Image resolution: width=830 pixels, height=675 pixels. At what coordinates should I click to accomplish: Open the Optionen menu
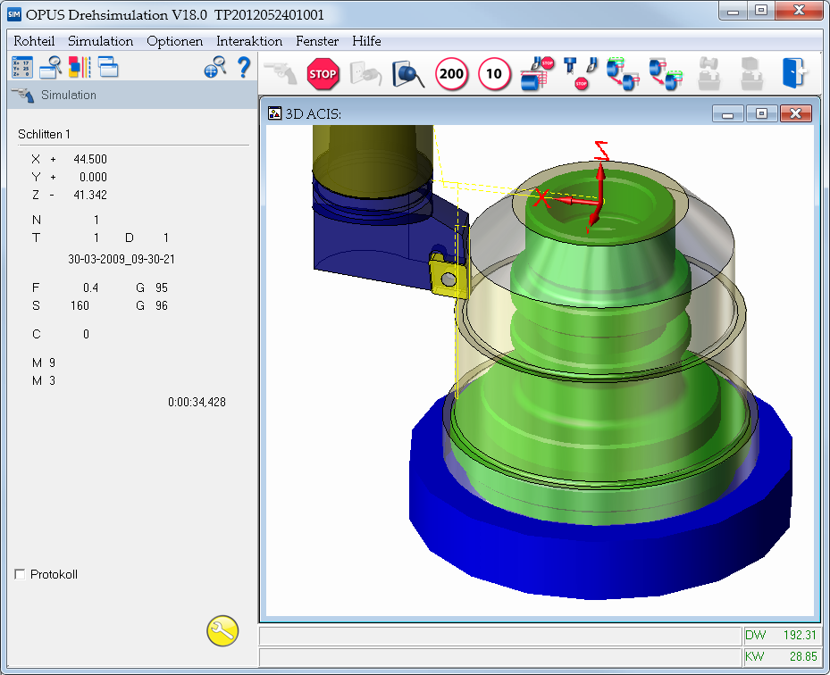[175, 41]
